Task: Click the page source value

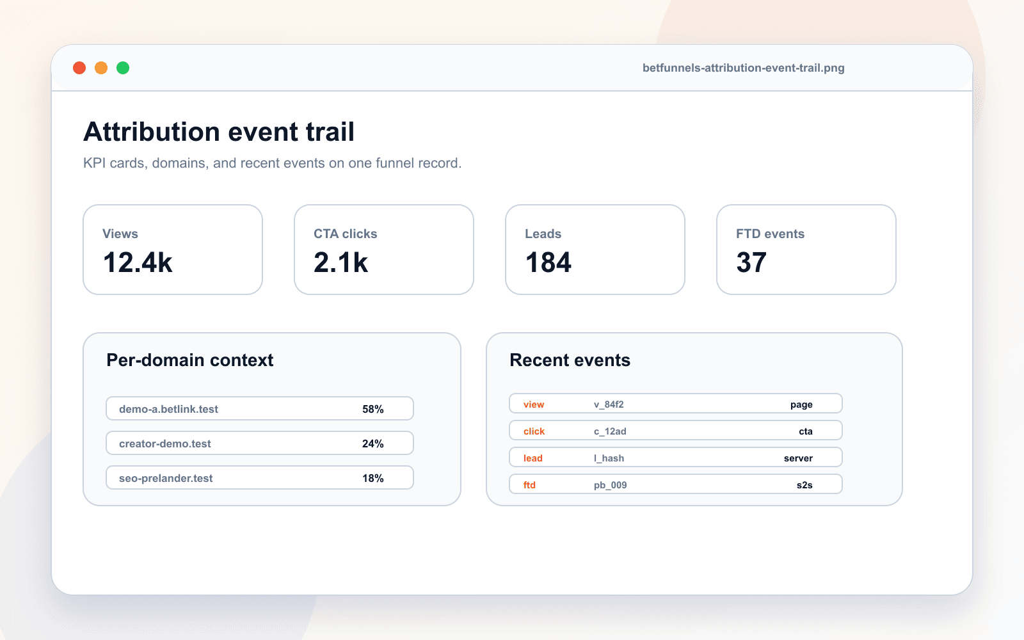Action: [x=801, y=404]
